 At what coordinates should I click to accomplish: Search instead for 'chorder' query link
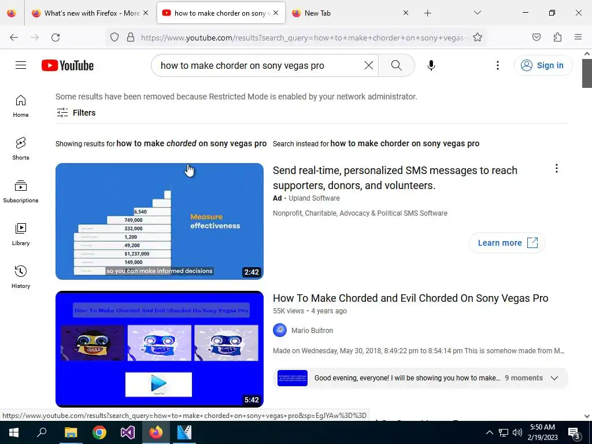[405, 143]
